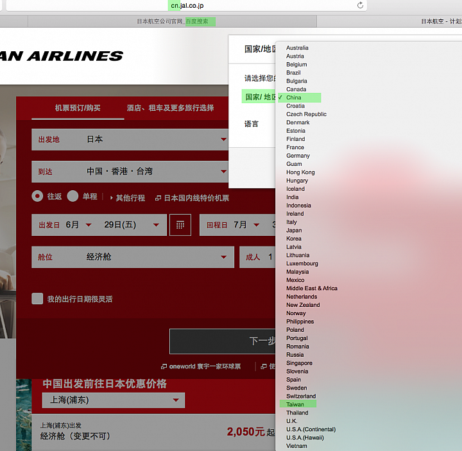The width and height of the screenshot is (462, 451).
Task: Select Brazil from the country list
Action: point(293,72)
